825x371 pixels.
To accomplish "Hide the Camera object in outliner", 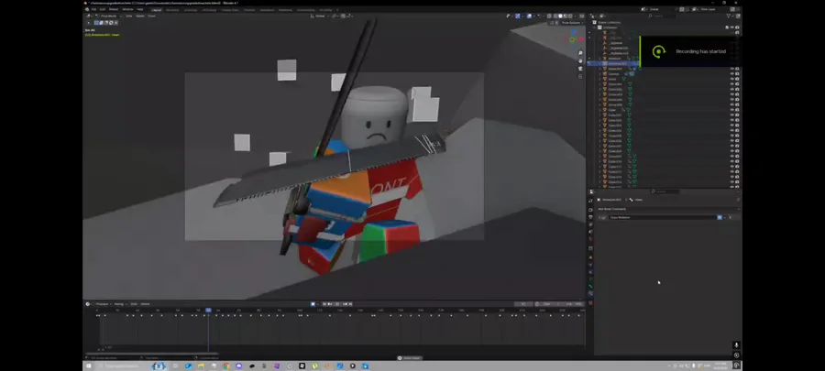I will [731, 74].
